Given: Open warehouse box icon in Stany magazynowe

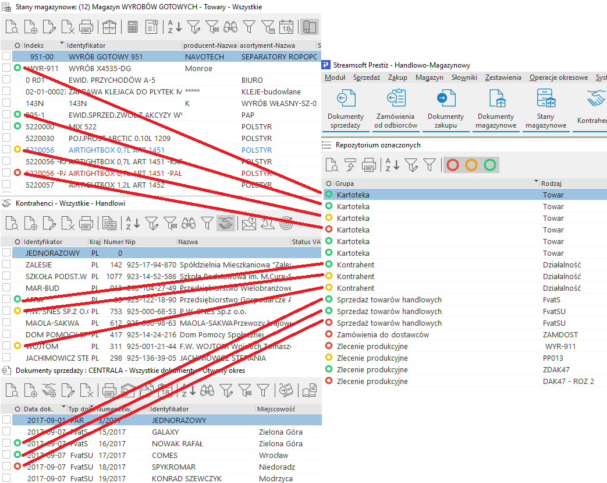Looking at the screenshot, I should [x=109, y=27].
